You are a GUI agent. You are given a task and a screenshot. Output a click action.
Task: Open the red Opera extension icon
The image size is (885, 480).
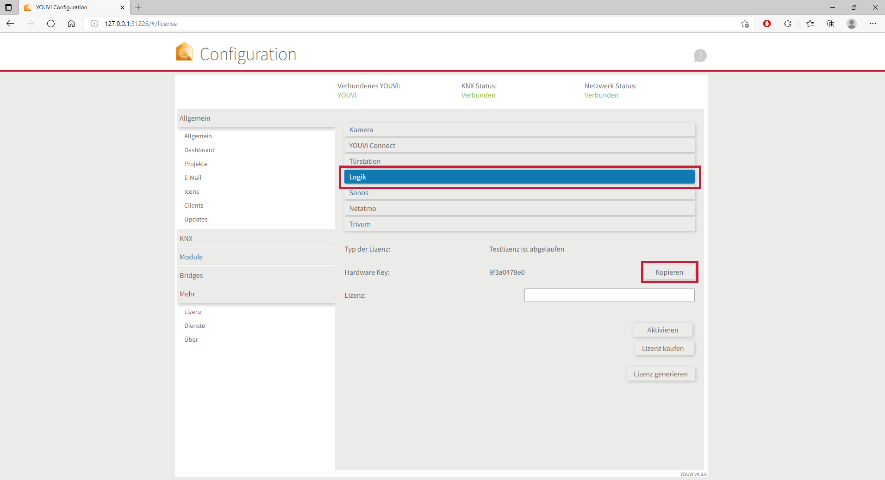point(767,24)
